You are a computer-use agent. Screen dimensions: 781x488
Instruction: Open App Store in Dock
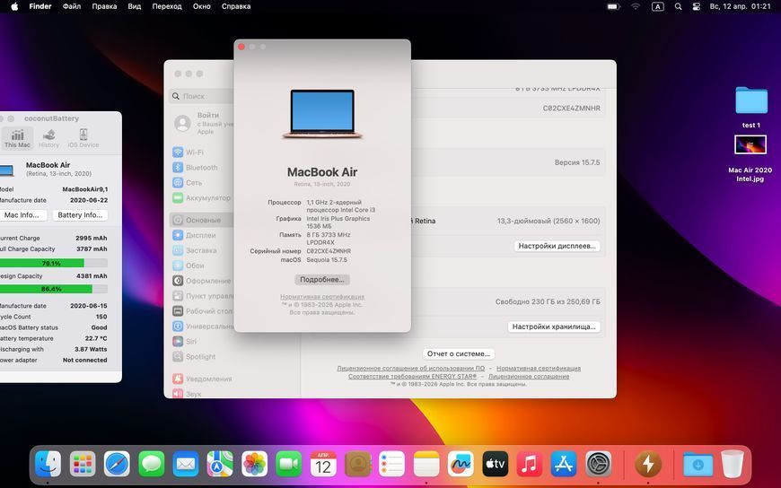coord(564,464)
